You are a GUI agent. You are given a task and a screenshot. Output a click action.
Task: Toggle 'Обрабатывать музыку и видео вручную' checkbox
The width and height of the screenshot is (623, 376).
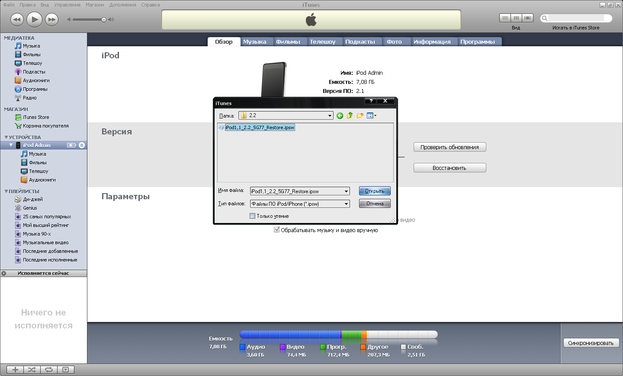click(x=277, y=230)
